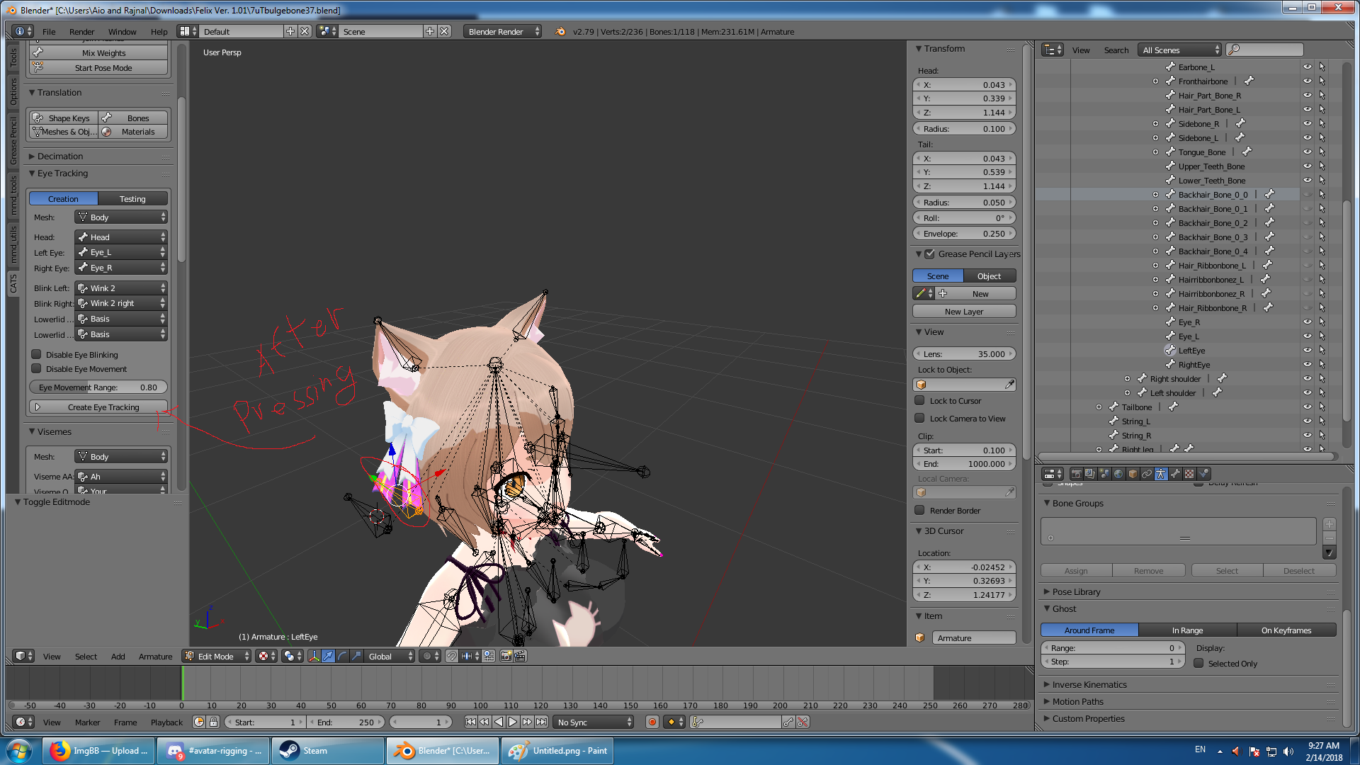1360x765 pixels.
Task: Open the Render Layers properties tab
Action: 1090,474
